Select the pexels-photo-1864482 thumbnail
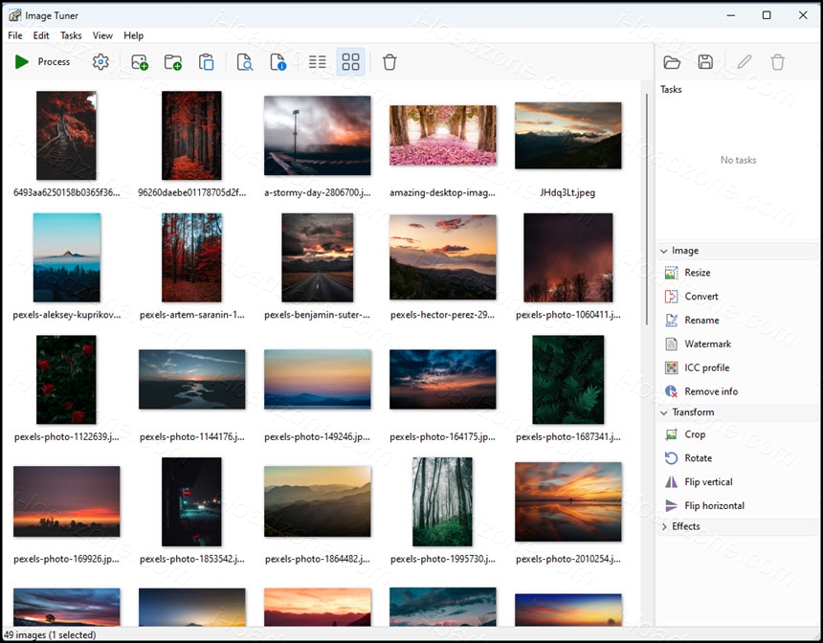The width and height of the screenshot is (823, 643). 318,501
